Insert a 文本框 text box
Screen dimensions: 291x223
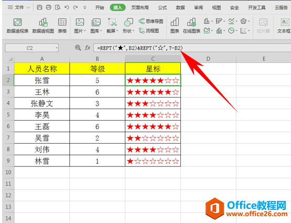point(284,26)
